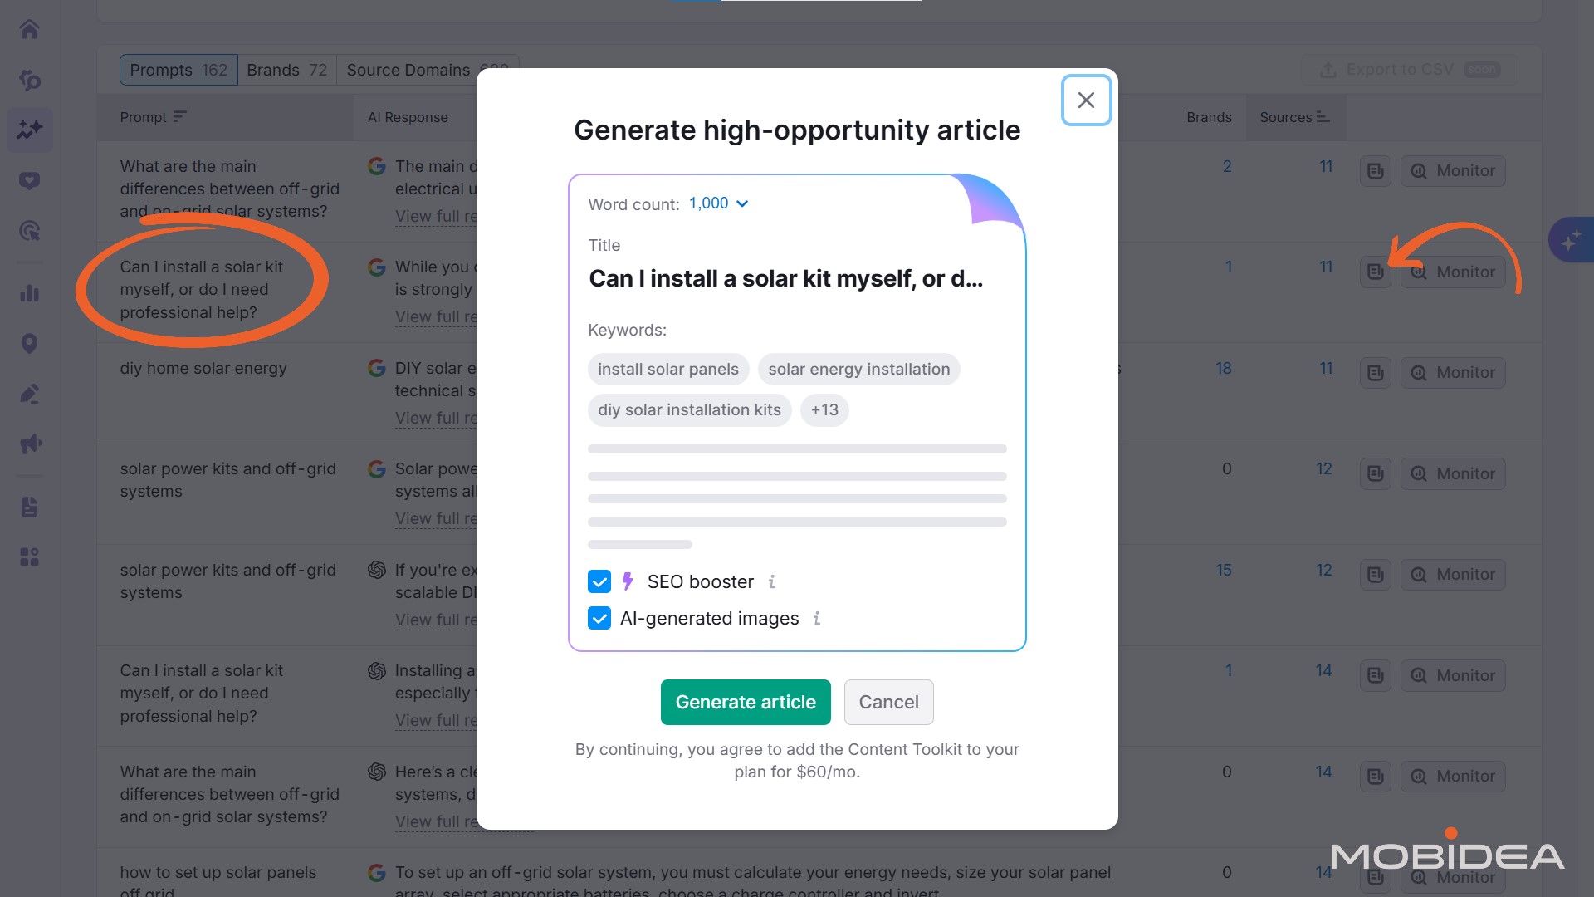Open the analytics bar chart sidebar icon
Viewport: 1594px width, 897px height.
coord(29,292)
